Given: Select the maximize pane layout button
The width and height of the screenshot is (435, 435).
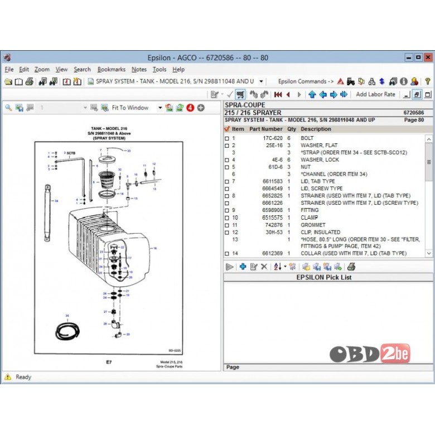Looking at the screenshot, I should (x=428, y=95).
